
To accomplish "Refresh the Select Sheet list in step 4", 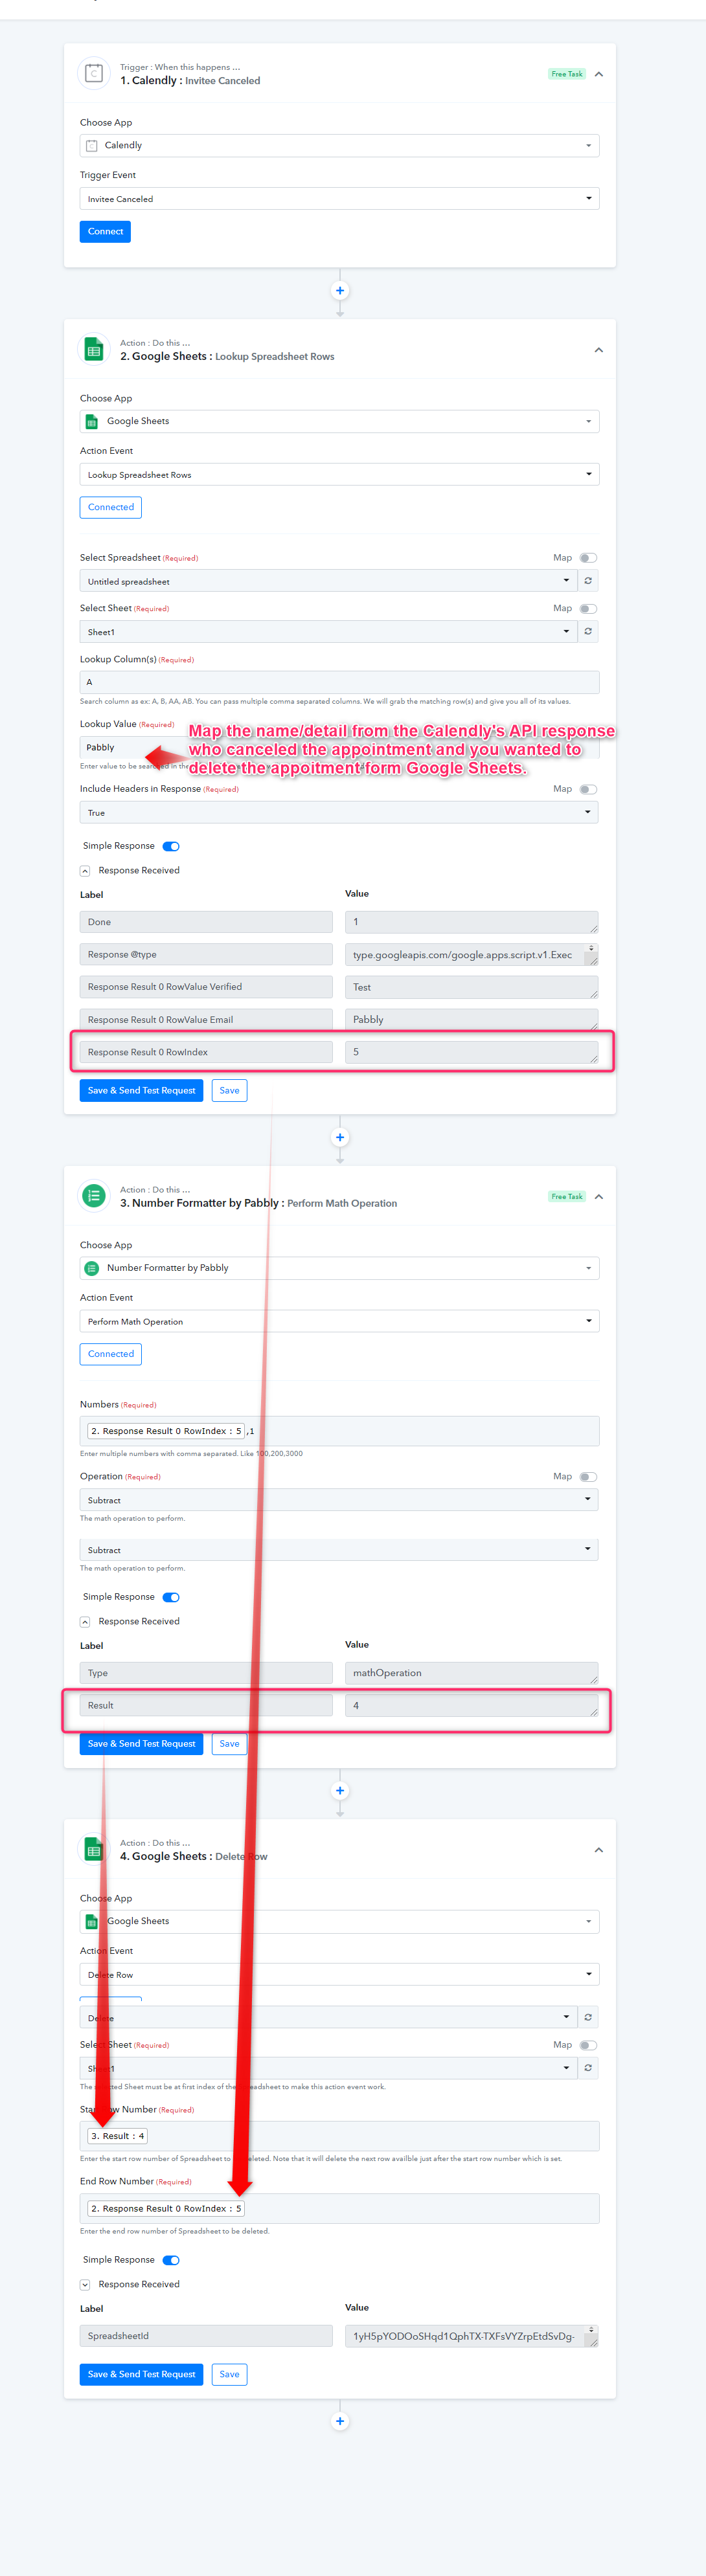I will pyautogui.click(x=588, y=2067).
